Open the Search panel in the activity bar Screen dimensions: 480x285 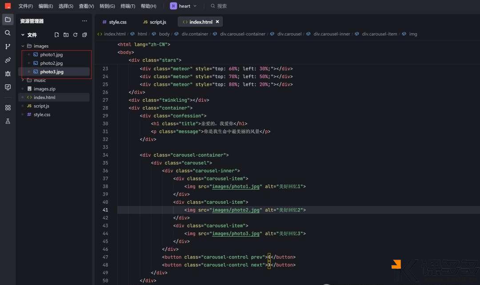click(8, 33)
